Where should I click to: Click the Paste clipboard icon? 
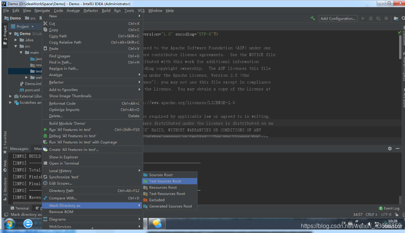[x=45, y=48]
